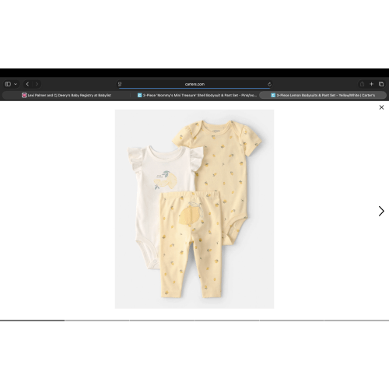Switch to the Mommy's Mini Treasure tab
Viewport: 389px width, 389px height.
tap(197, 95)
